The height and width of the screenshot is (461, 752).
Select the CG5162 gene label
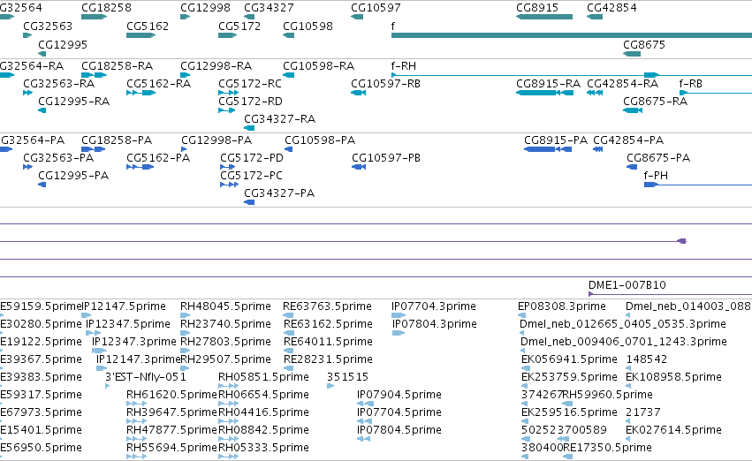click(x=148, y=26)
